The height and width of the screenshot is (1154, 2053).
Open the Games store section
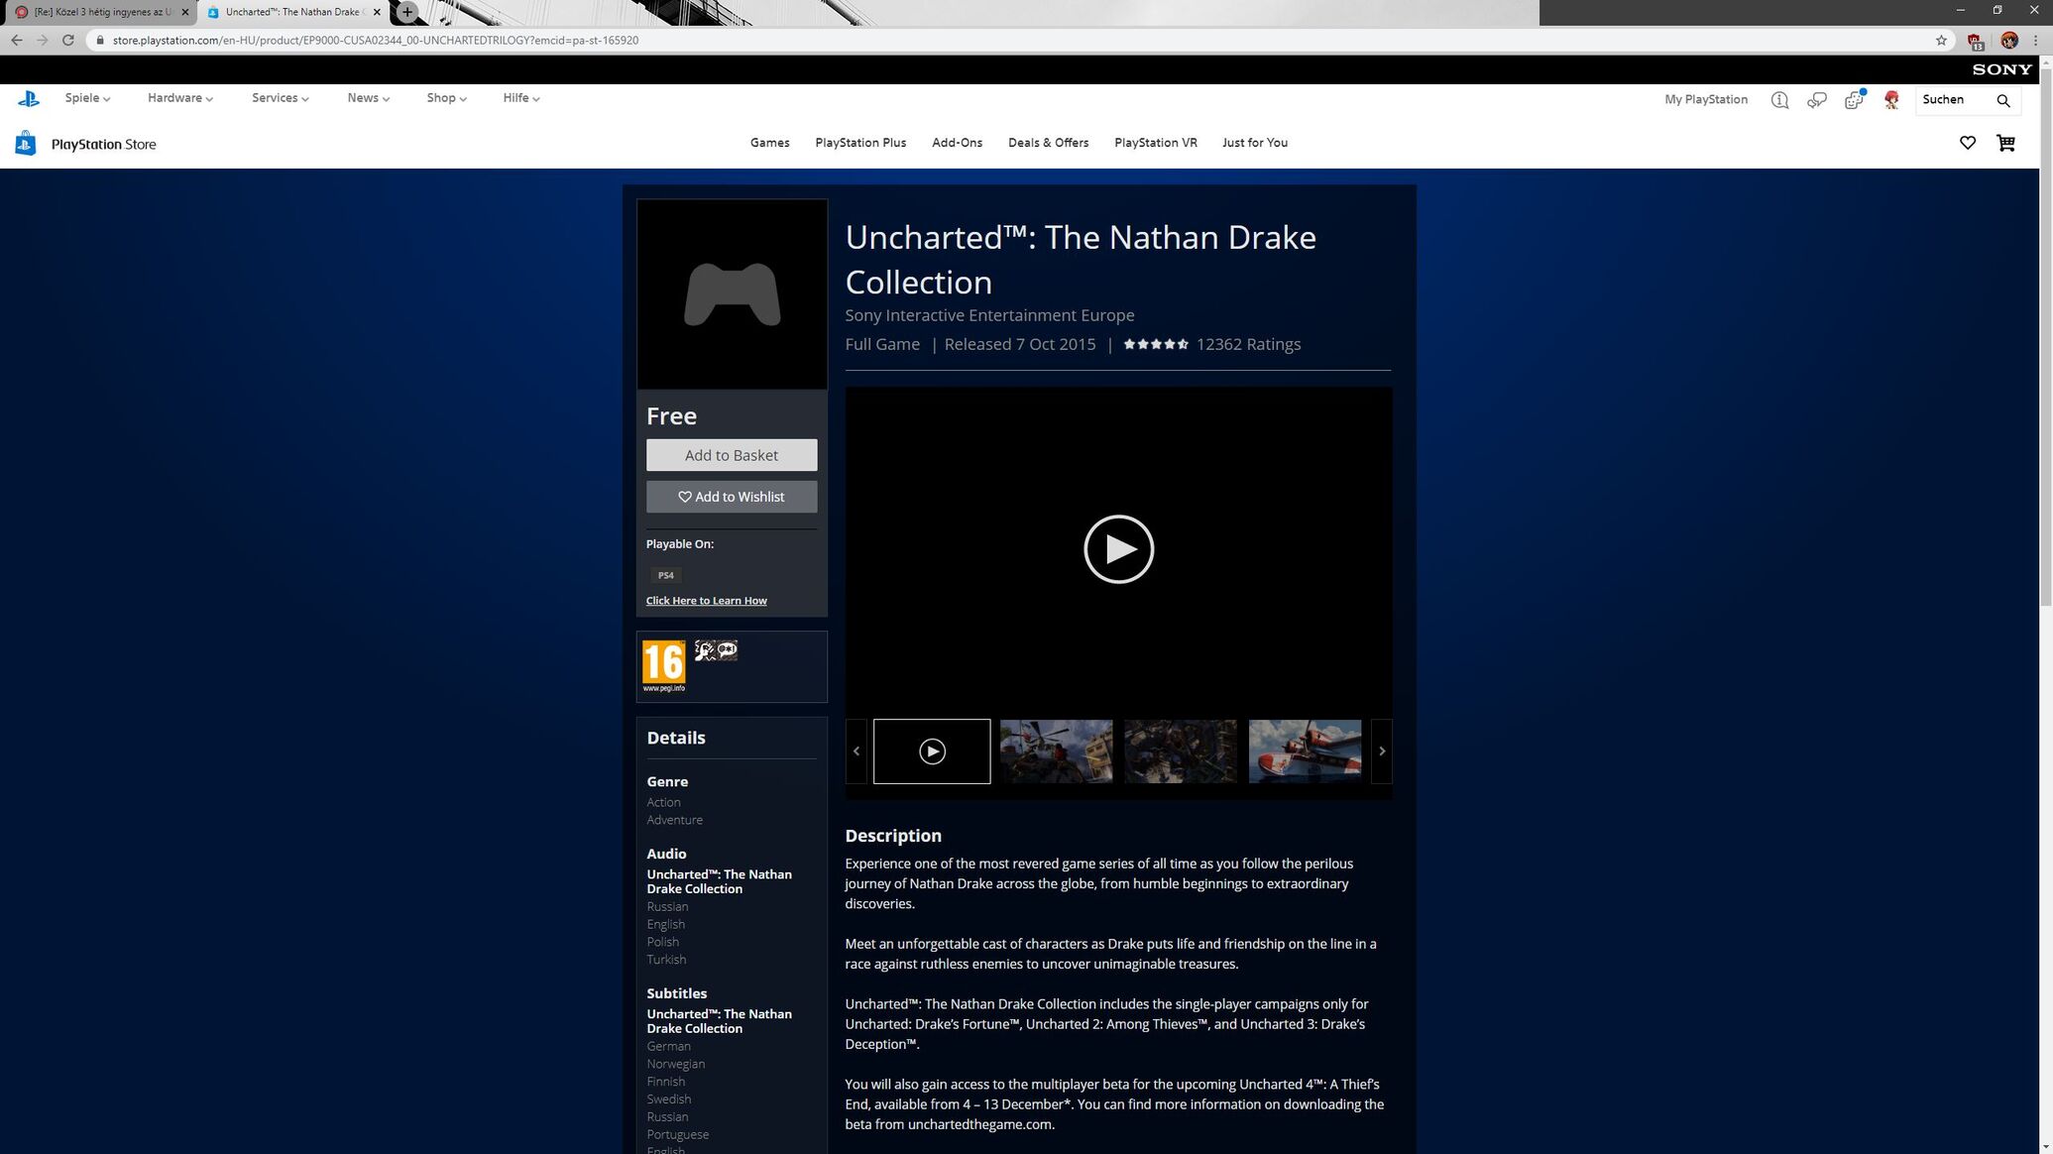769,143
